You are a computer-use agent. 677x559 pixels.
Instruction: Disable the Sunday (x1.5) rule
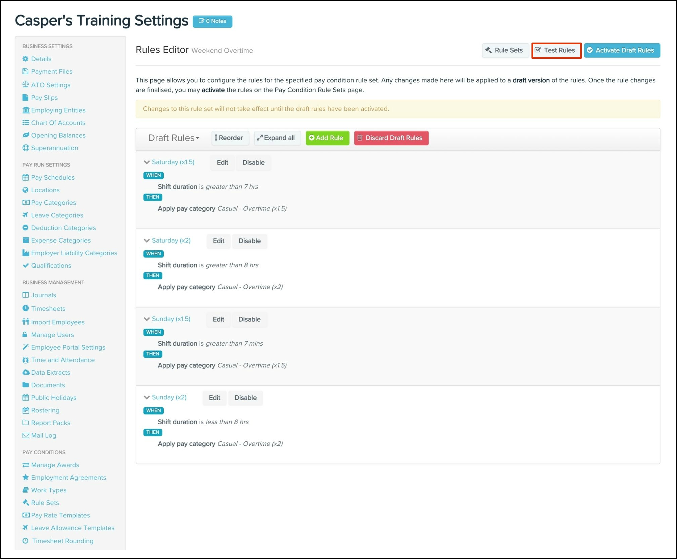249,319
